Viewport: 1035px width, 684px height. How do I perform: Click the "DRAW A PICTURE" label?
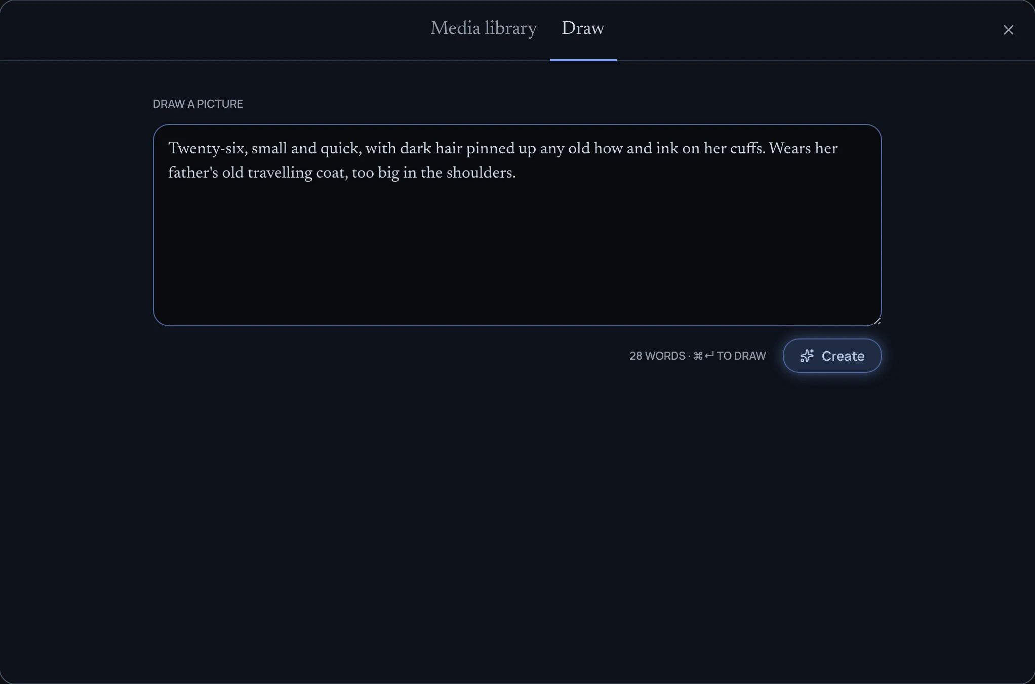pyautogui.click(x=198, y=104)
